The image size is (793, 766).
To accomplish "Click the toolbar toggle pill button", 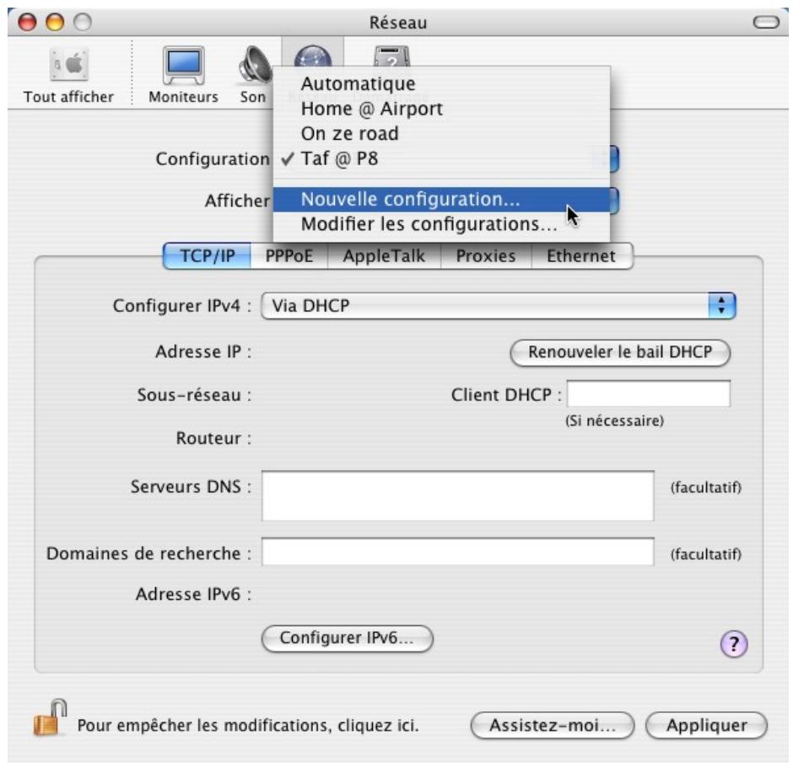I will [766, 22].
